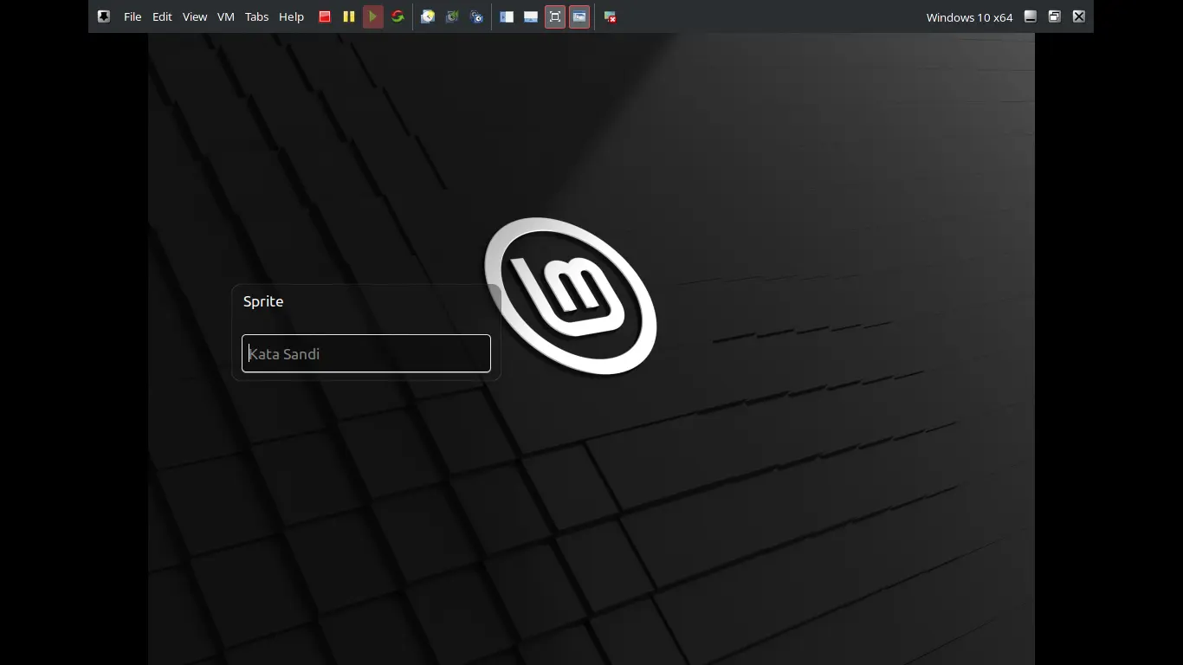Open the Tabs menu
The width and height of the screenshot is (1183, 665).
[x=256, y=16]
